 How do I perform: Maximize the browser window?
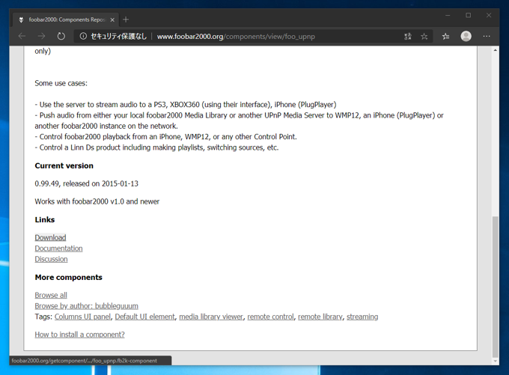pyautogui.click(x=468, y=15)
